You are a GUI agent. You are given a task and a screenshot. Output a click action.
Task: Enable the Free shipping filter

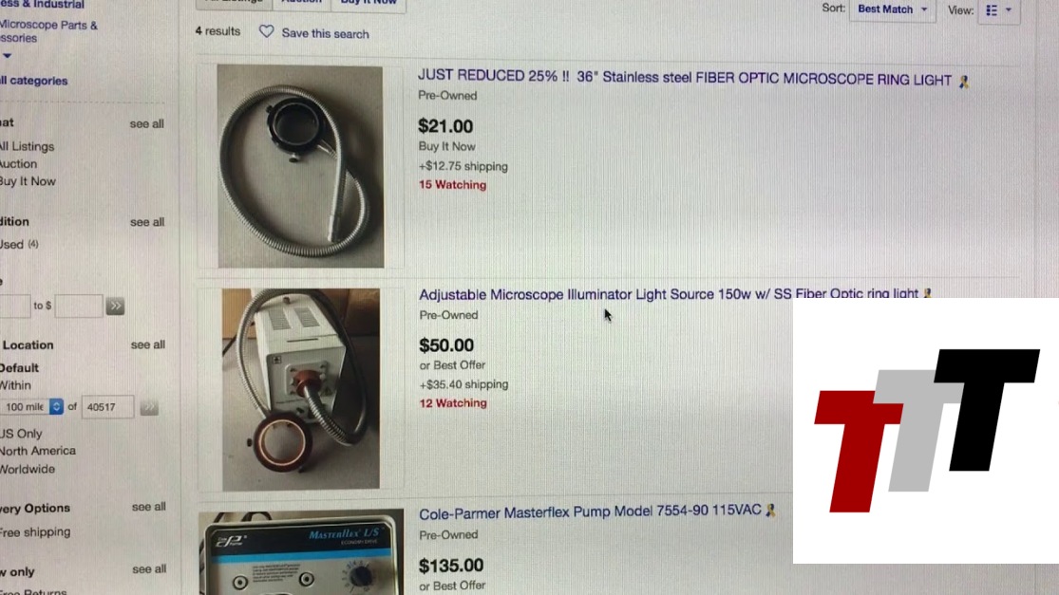pos(35,532)
